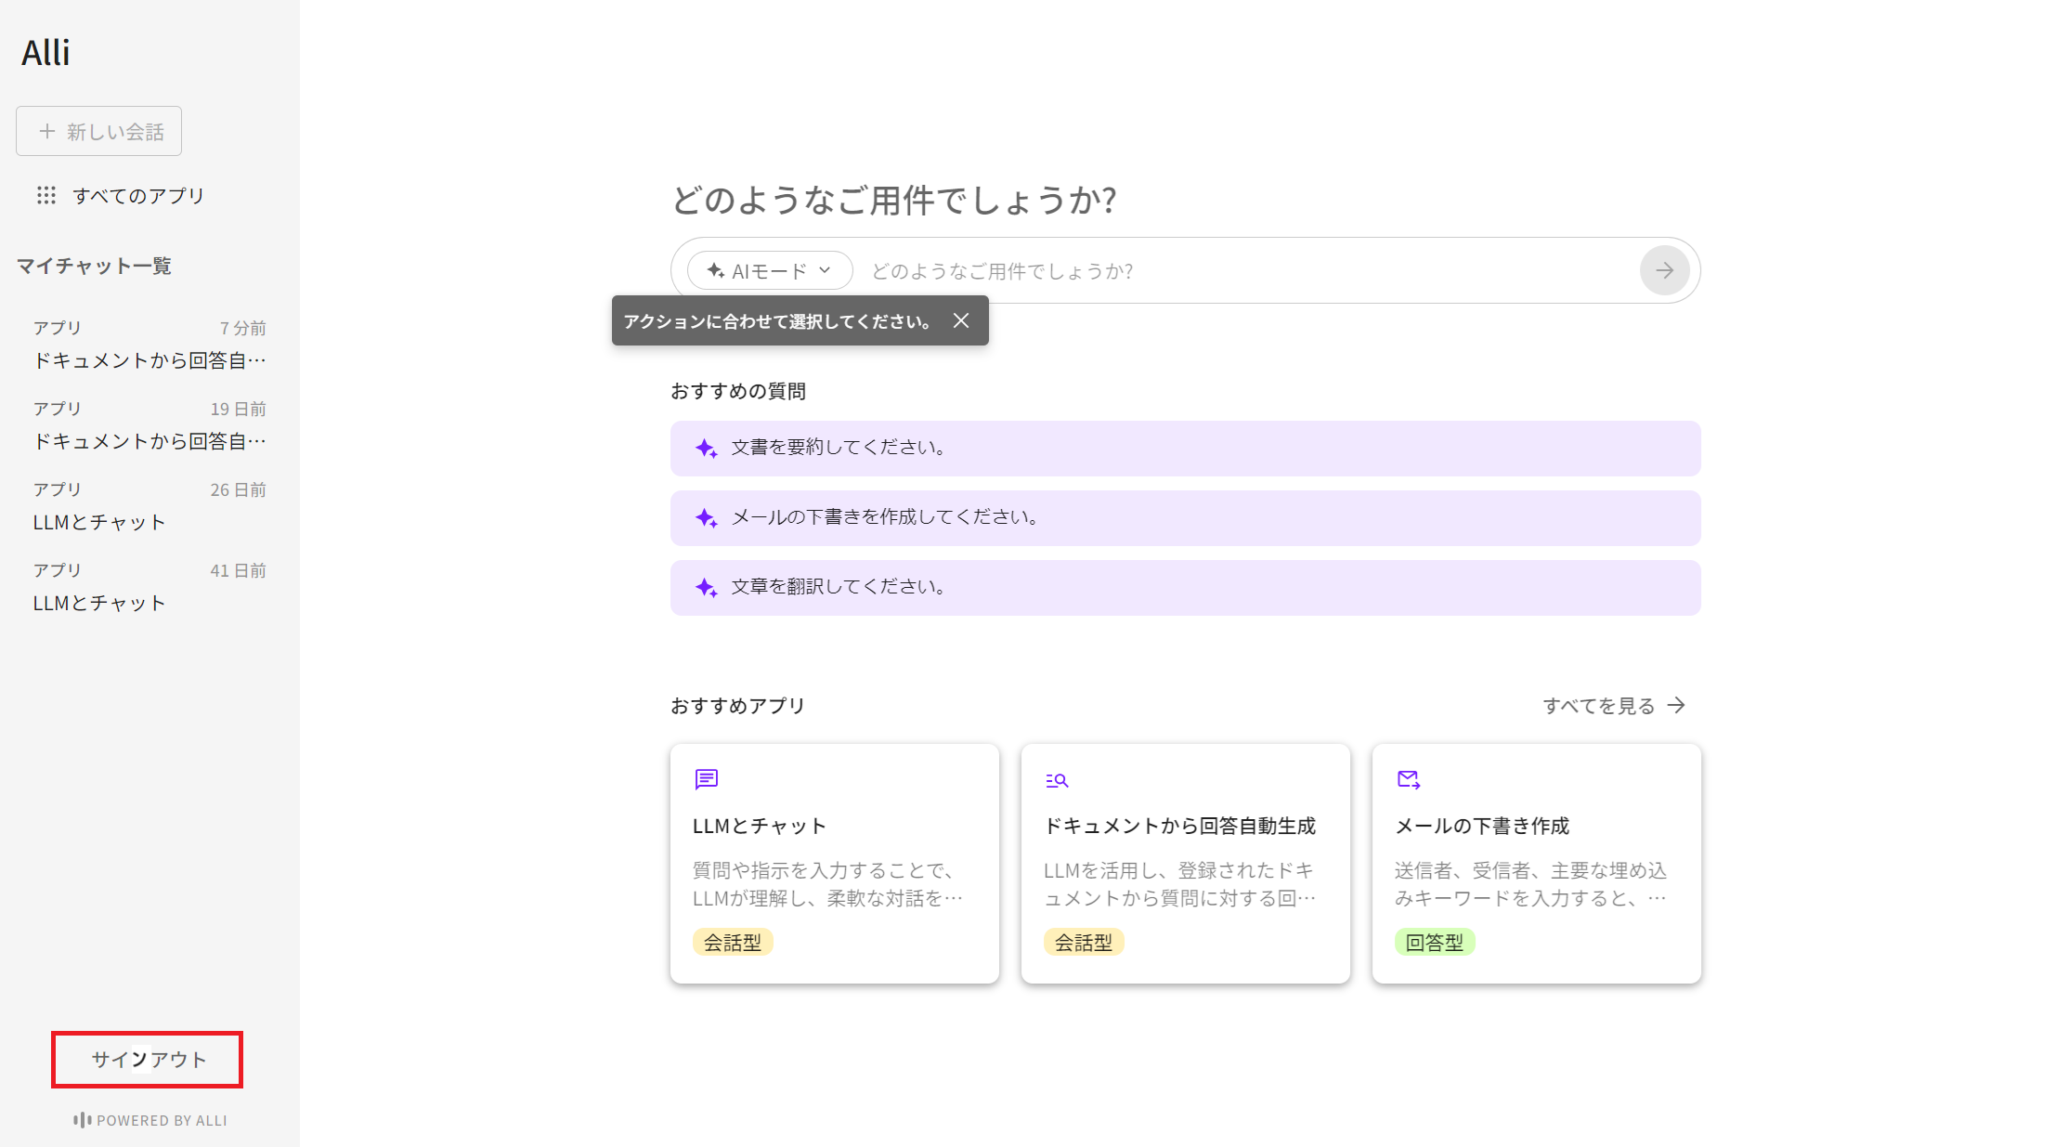
Task: Click the サインアウト button
Action: click(148, 1059)
